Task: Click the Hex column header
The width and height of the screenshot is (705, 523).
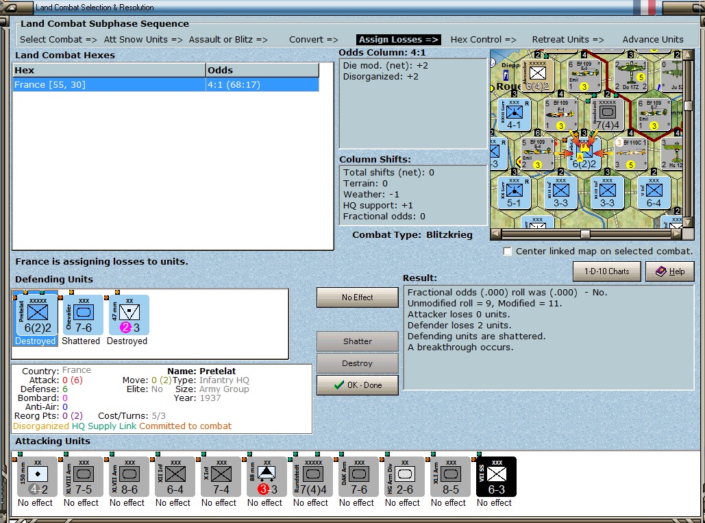Action: click(x=109, y=70)
